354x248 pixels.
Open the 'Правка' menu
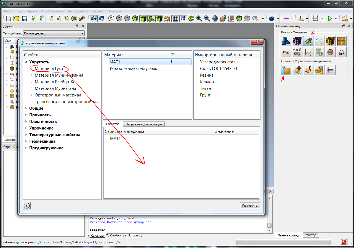pyautogui.click(x=32, y=11)
